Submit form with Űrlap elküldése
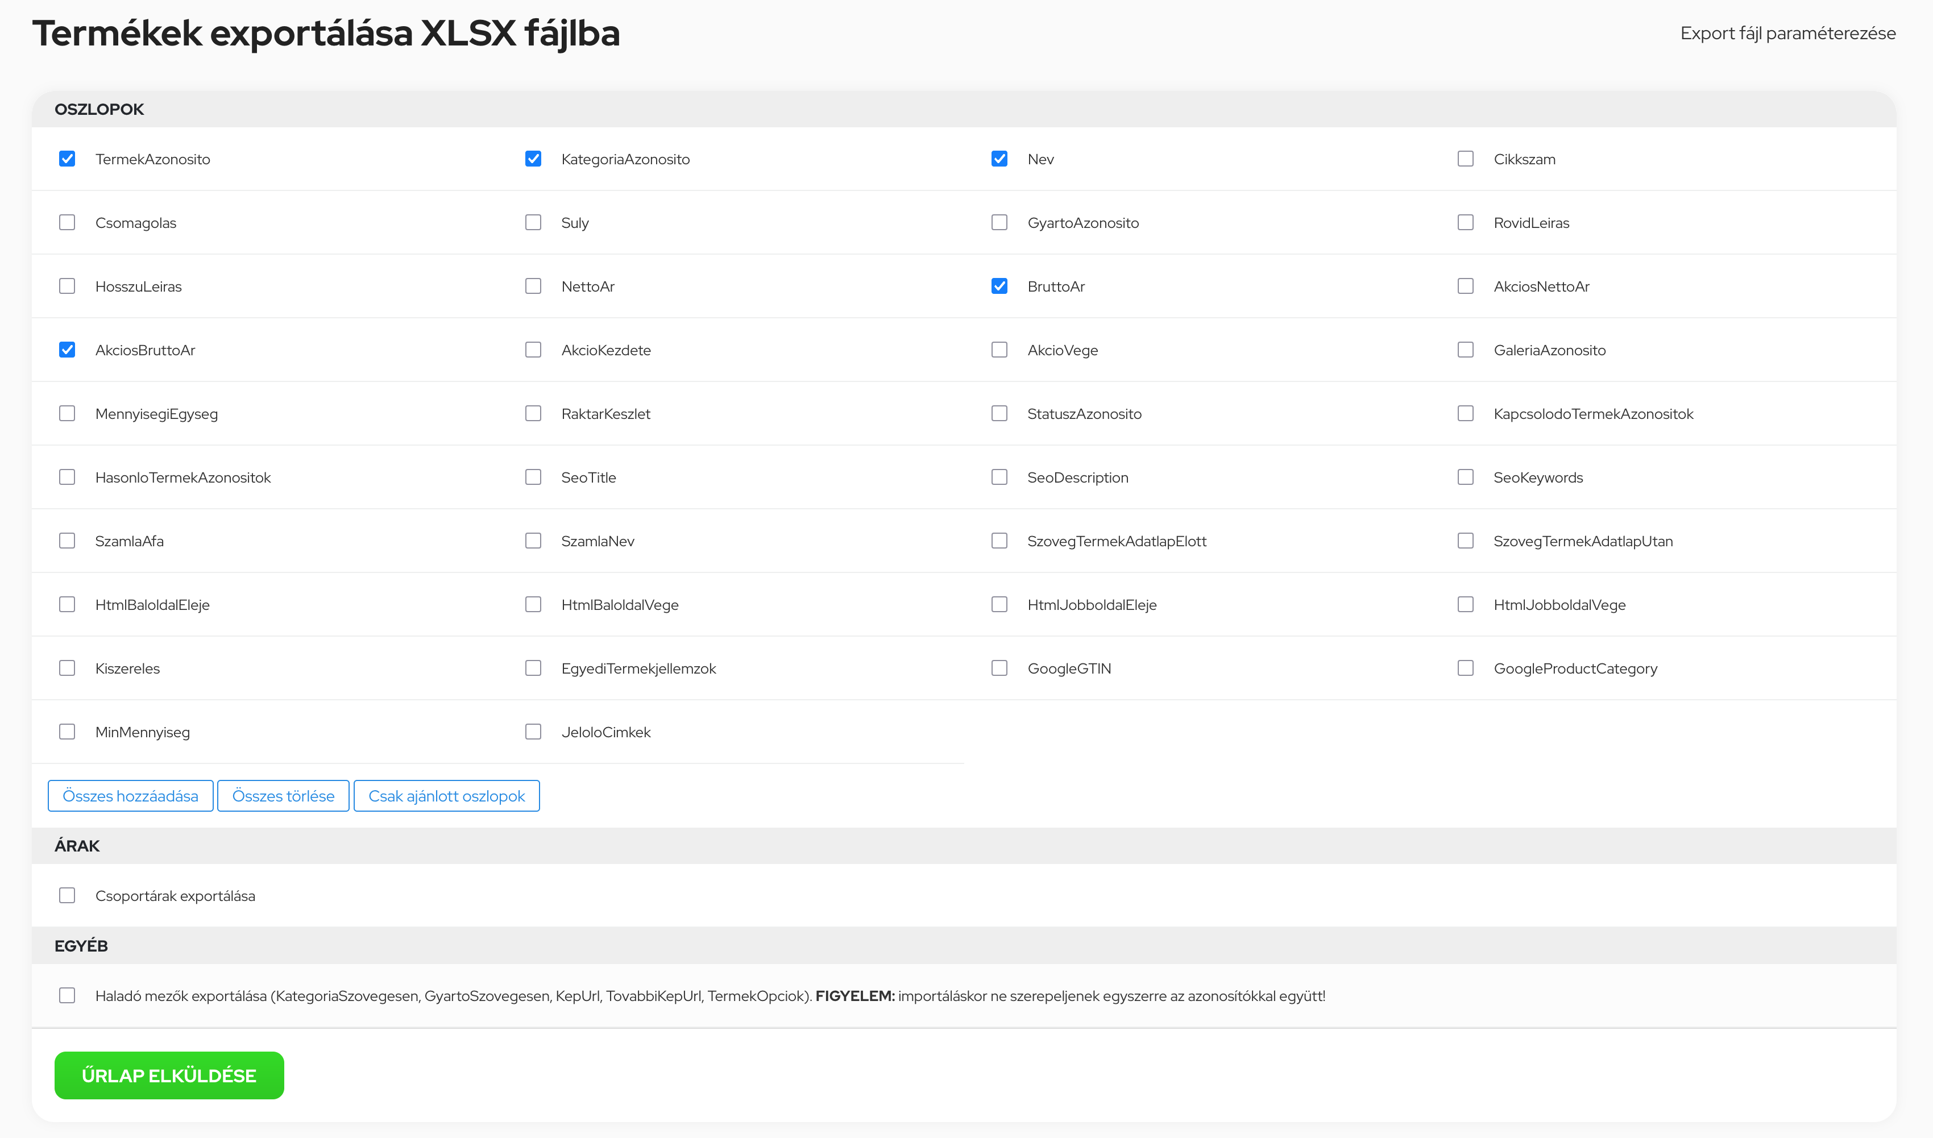This screenshot has width=1933, height=1138. pyautogui.click(x=169, y=1075)
